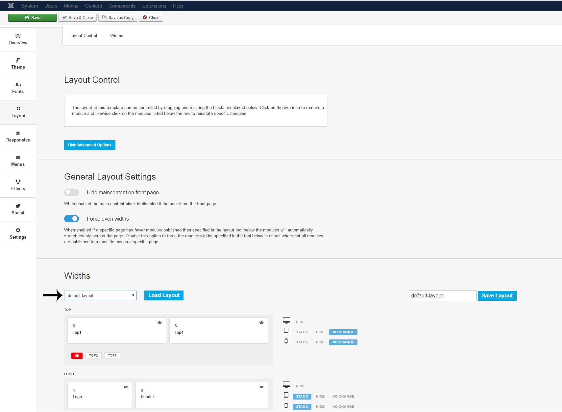
Task: Open the Fonts sidebar section
Action: point(18,88)
